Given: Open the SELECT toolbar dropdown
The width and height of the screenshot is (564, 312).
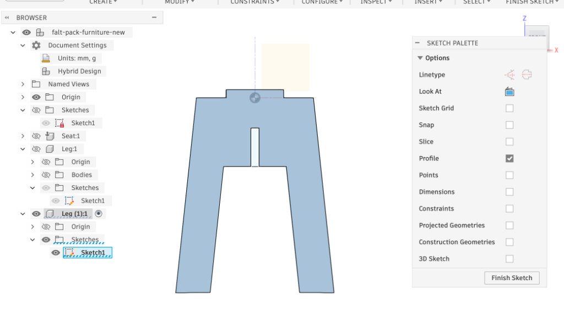Looking at the screenshot, I should pos(476,2).
